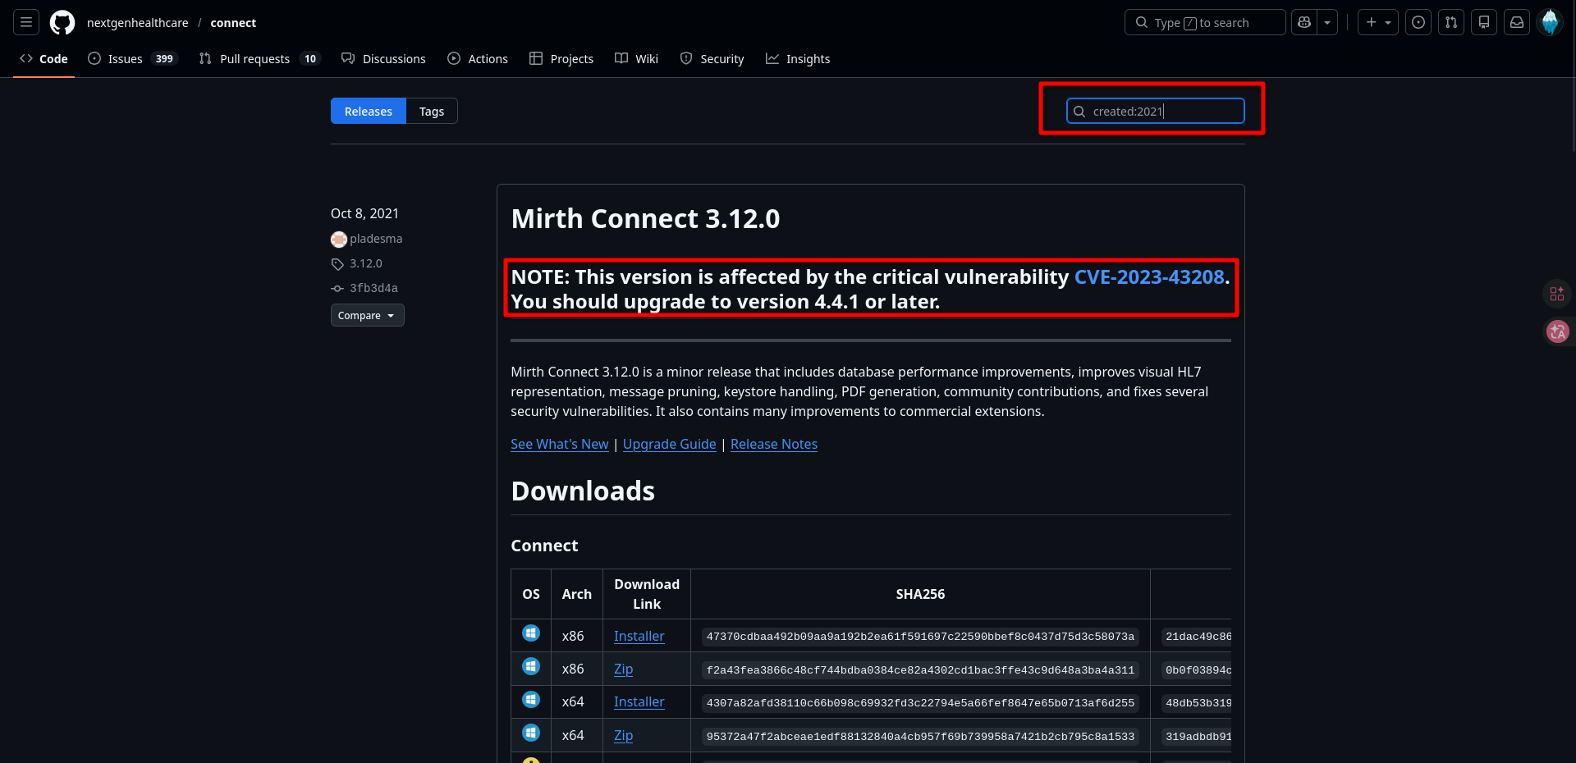Open the notifications inbox icon
This screenshot has width=1576, height=763.
(1517, 22)
